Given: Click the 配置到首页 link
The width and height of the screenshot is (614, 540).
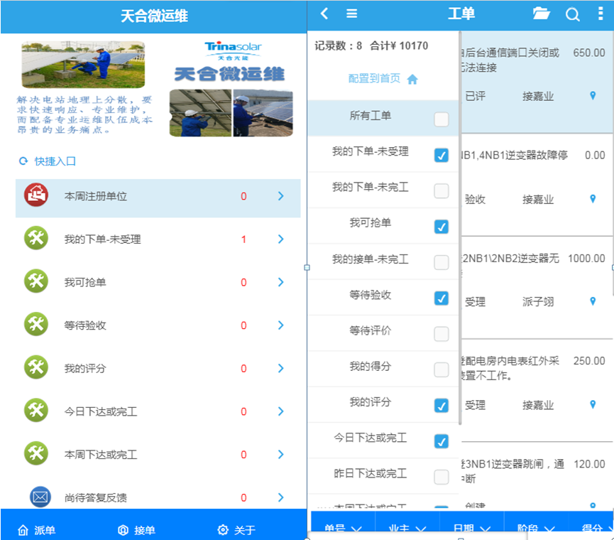Looking at the screenshot, I should [374, 79].
